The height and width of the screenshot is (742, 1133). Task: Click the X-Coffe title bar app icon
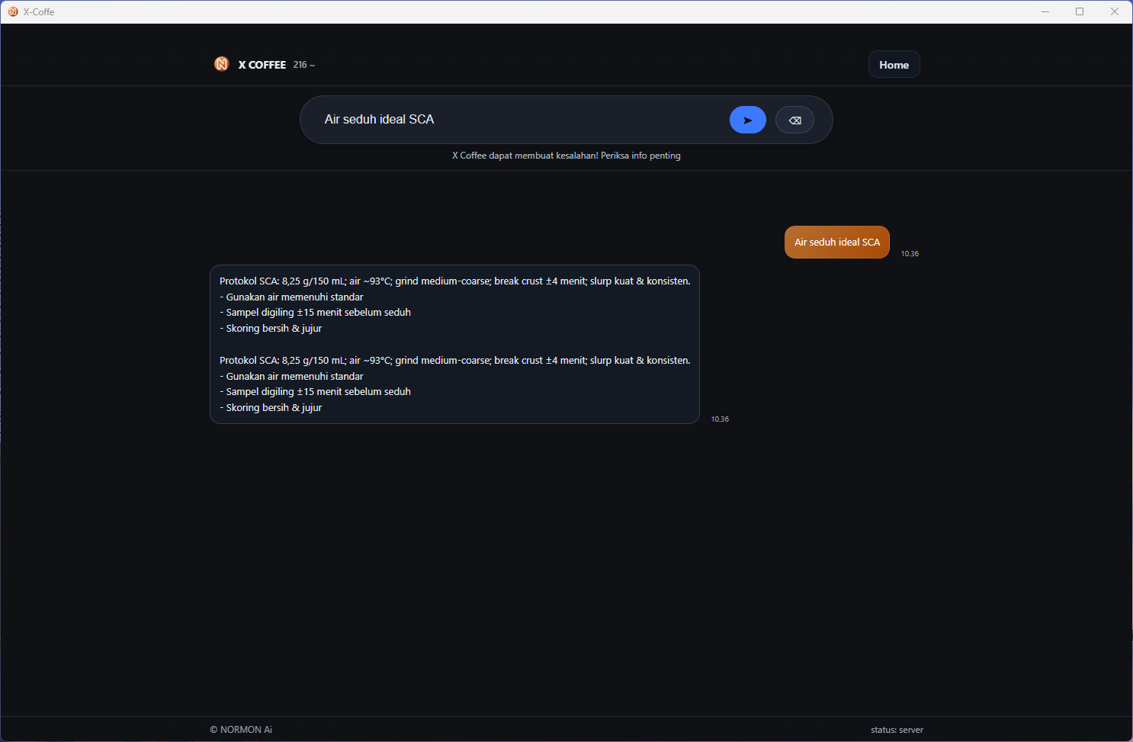click(13, 11)
